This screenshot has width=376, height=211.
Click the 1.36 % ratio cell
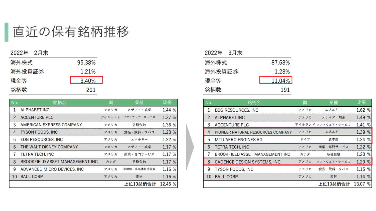pyautogui.click(x=169, y=125)
